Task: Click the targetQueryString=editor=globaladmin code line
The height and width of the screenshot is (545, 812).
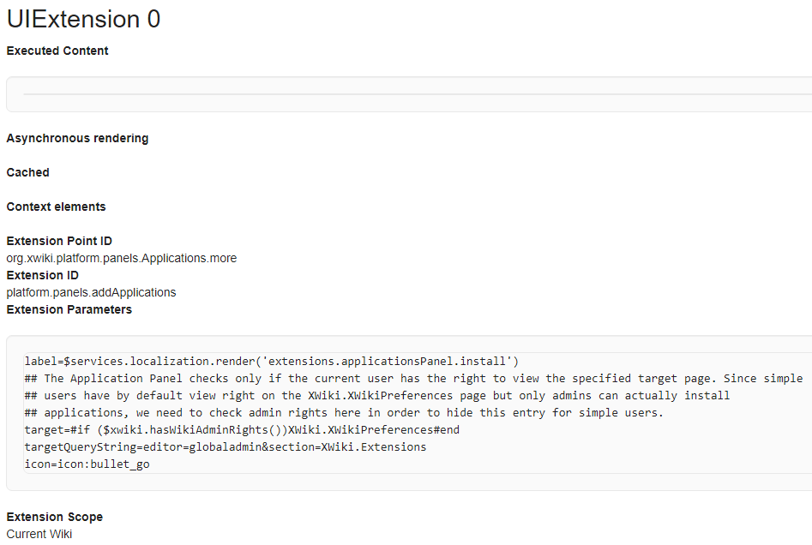Action: coord(226,446)
